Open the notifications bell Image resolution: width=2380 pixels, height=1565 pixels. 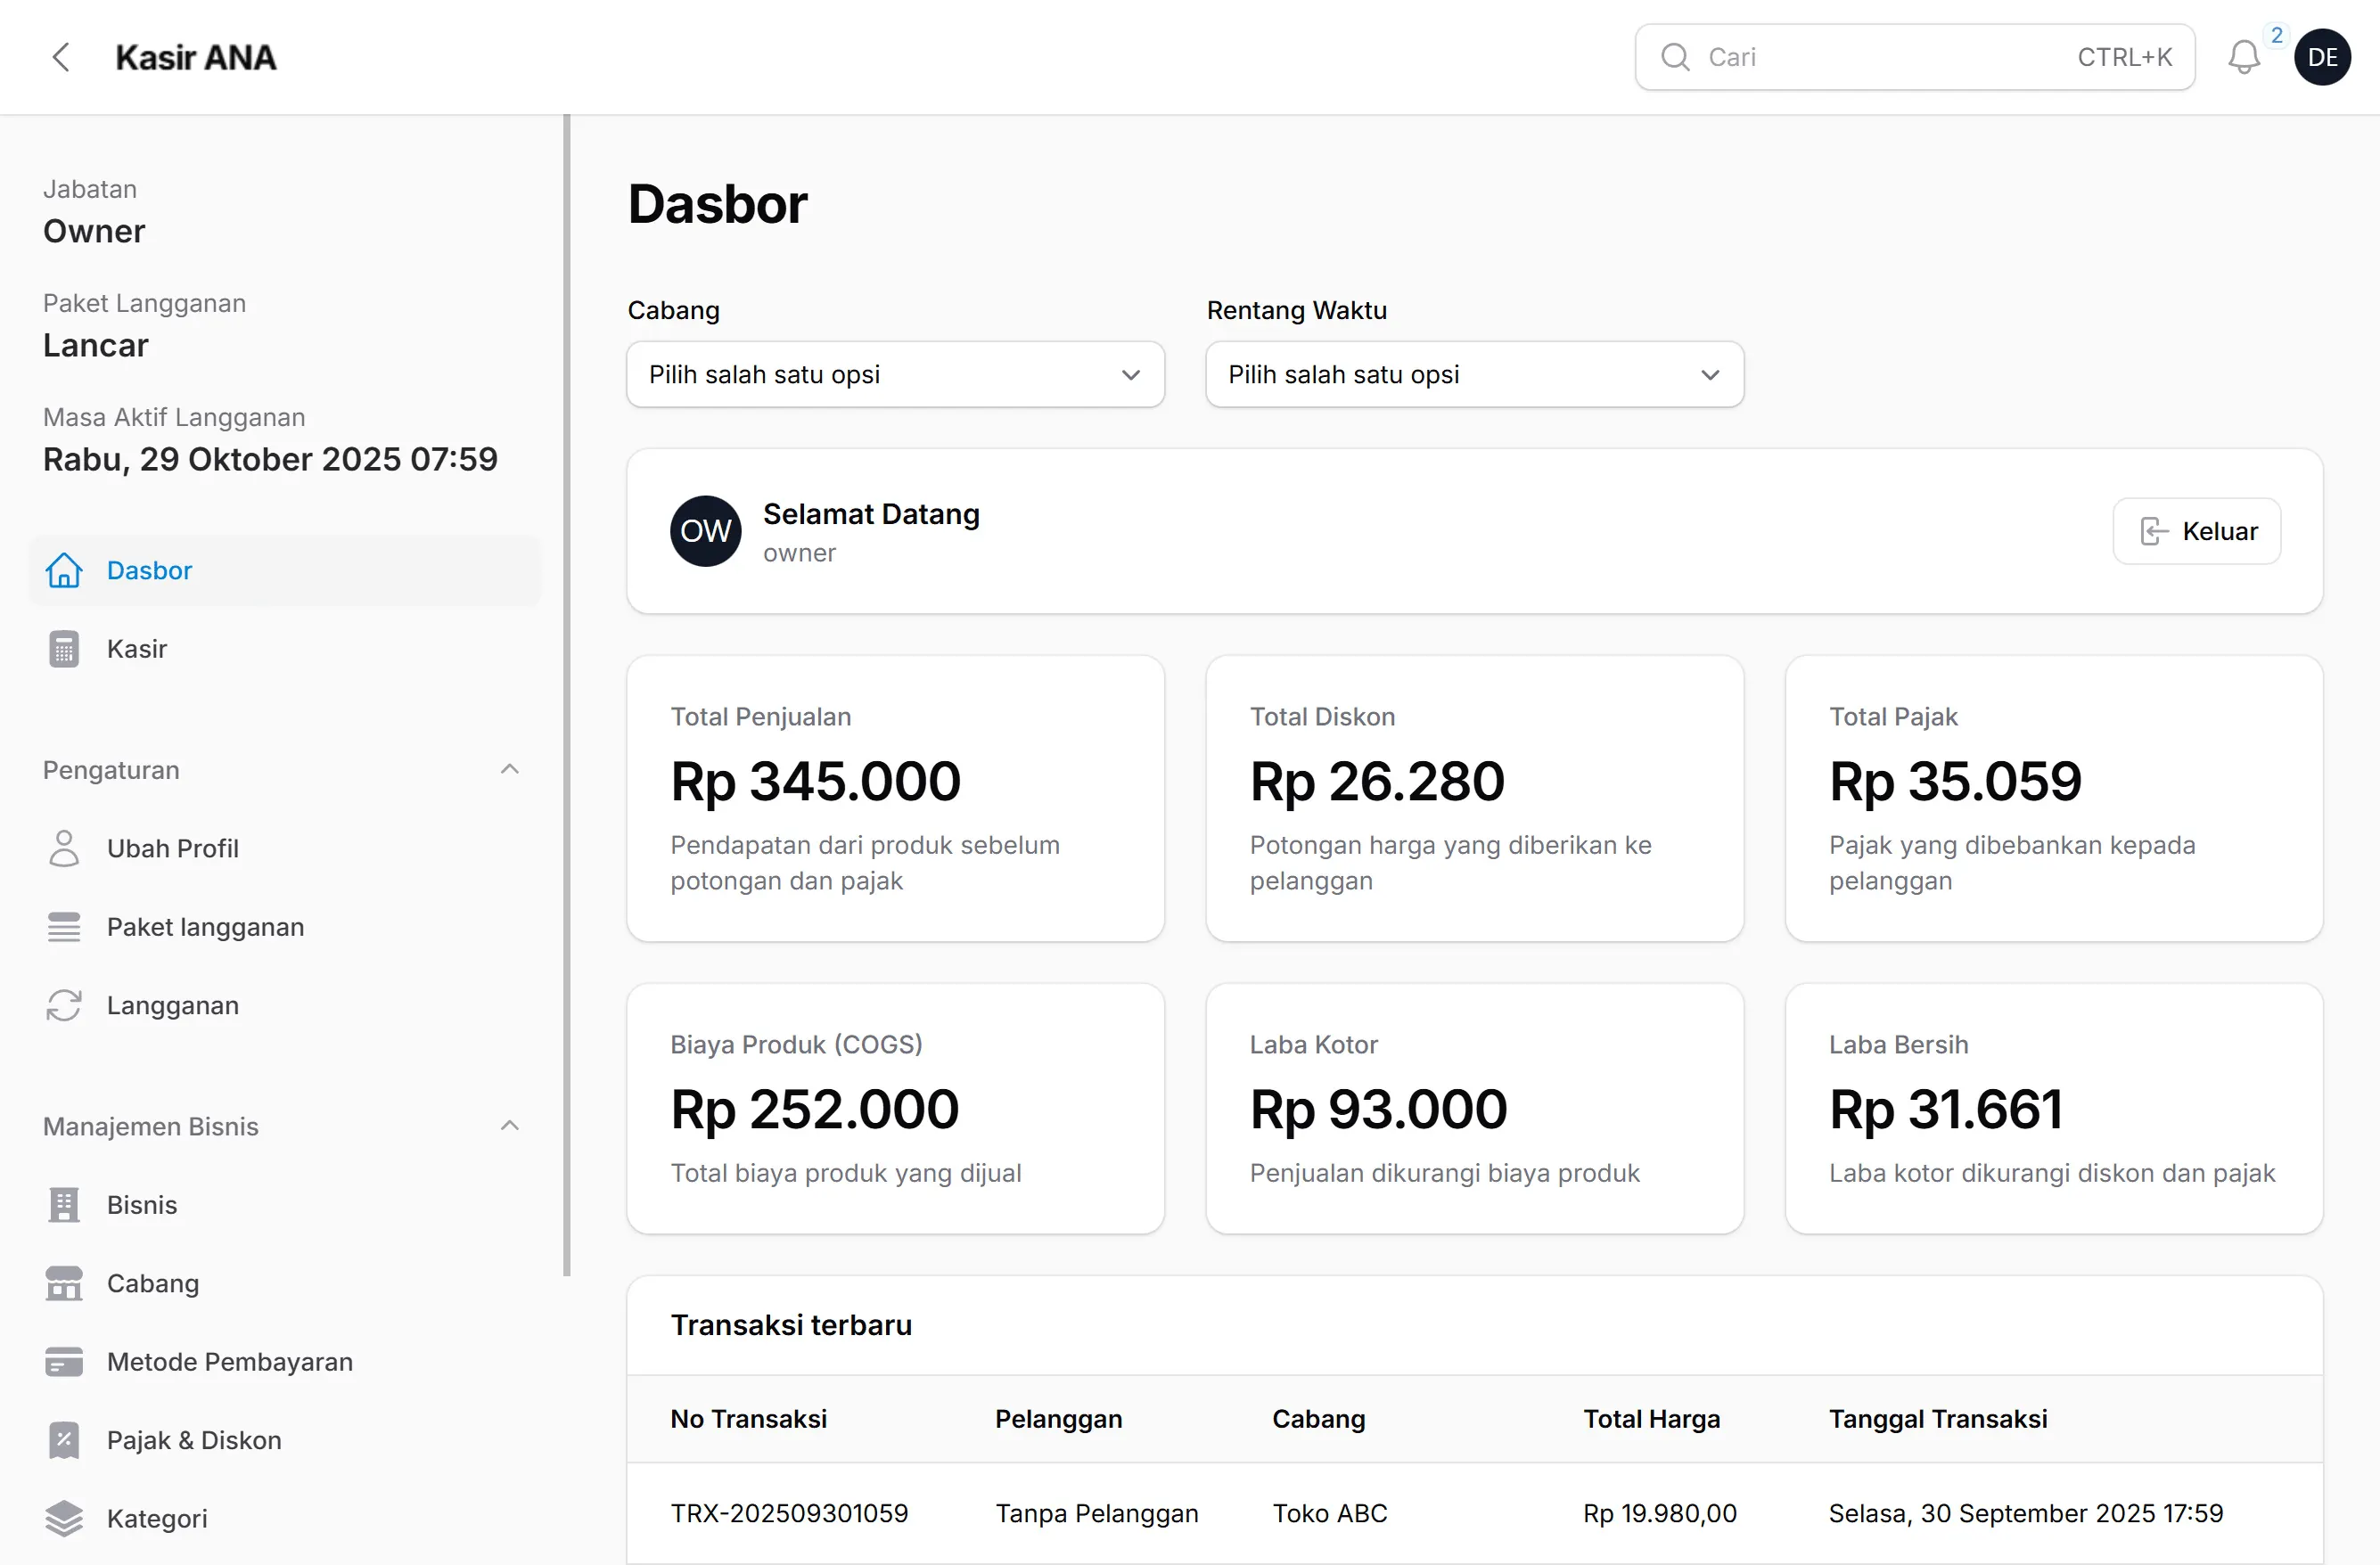pos(2243,57)
